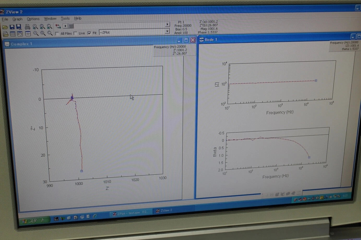The height and width of the screenshot is (240, 361).
Task: Expand the ~ZPlot file dropdown
Action: point(167,31)
